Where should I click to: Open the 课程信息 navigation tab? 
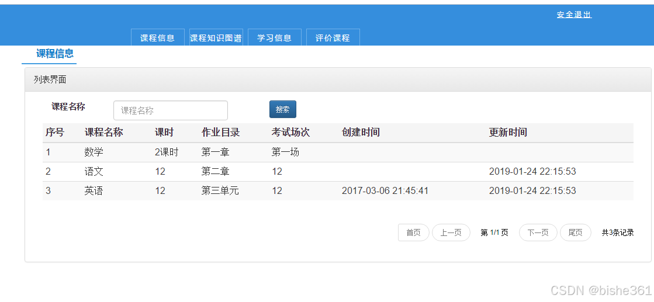pos(158,37)
